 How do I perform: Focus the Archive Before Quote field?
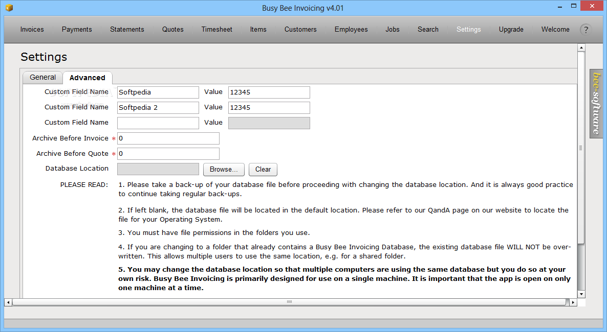point(168,154)
